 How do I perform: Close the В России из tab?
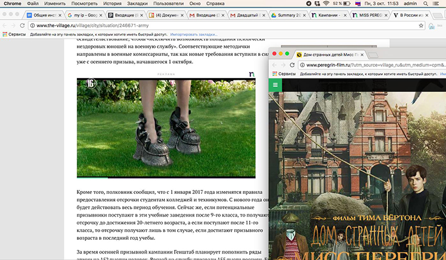click(x=426, y=15)
